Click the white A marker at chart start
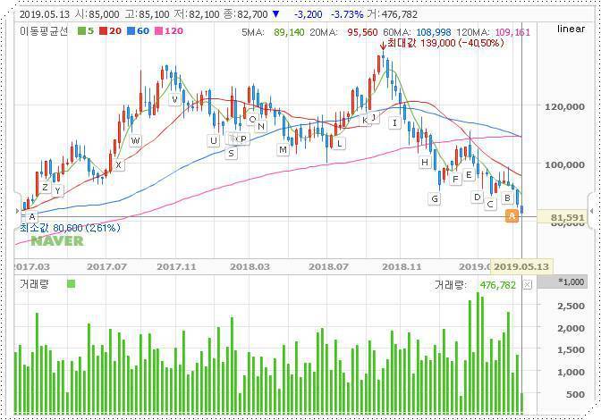The height and width of the screenshot is (420, 601). point(32,216)
